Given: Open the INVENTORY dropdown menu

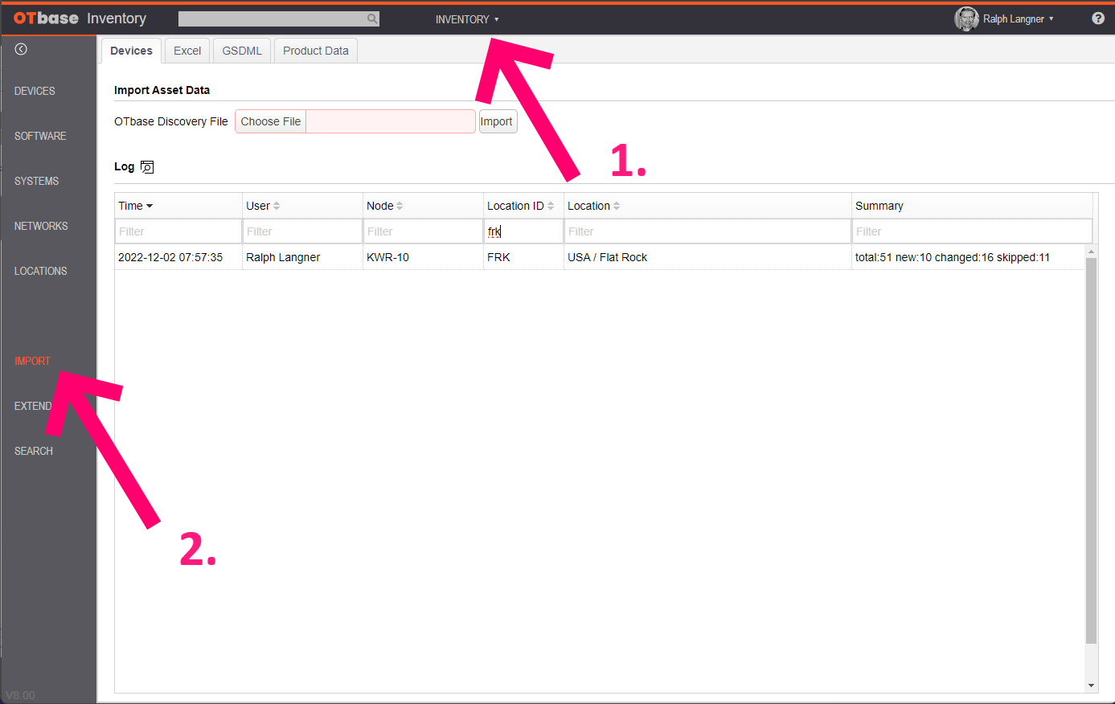Looking at the screenshot, I should 467,19.
